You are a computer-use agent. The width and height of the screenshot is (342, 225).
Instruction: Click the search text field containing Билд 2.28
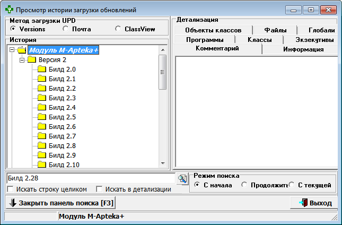[x=90, y=178]
